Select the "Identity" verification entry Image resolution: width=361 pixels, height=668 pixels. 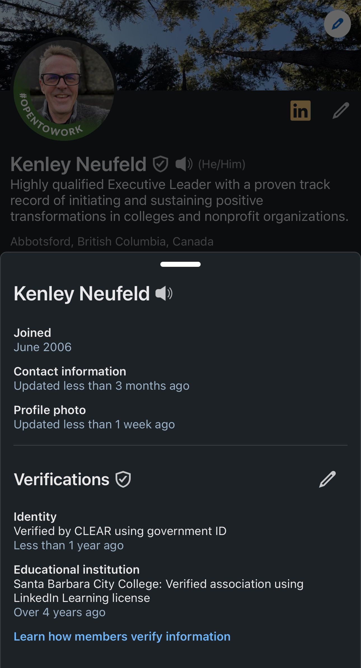coord(120,531)
